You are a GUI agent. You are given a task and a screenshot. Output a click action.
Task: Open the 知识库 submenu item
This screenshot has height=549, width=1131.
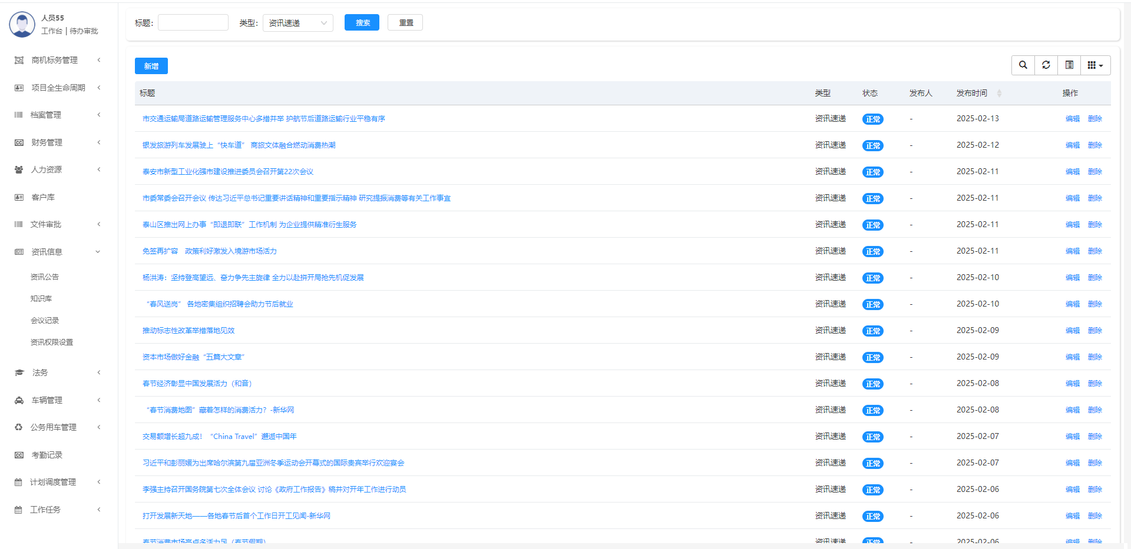pos(41,299)
